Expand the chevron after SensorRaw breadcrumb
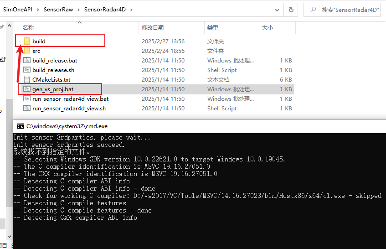 (x=78, y=10)
